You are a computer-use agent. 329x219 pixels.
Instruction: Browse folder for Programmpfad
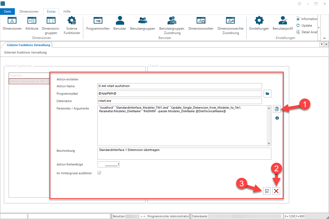point(267,94)
